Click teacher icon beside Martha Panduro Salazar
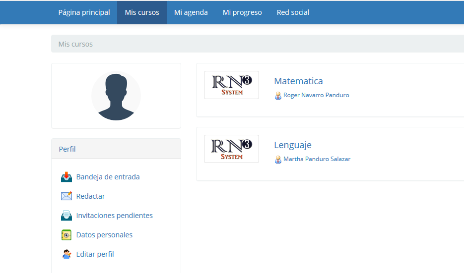 pos(278,160)
